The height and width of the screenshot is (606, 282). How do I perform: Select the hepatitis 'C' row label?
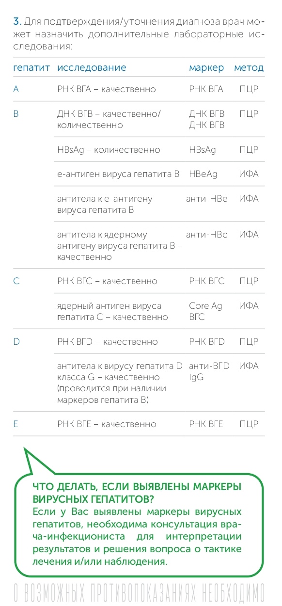point(16,281)
